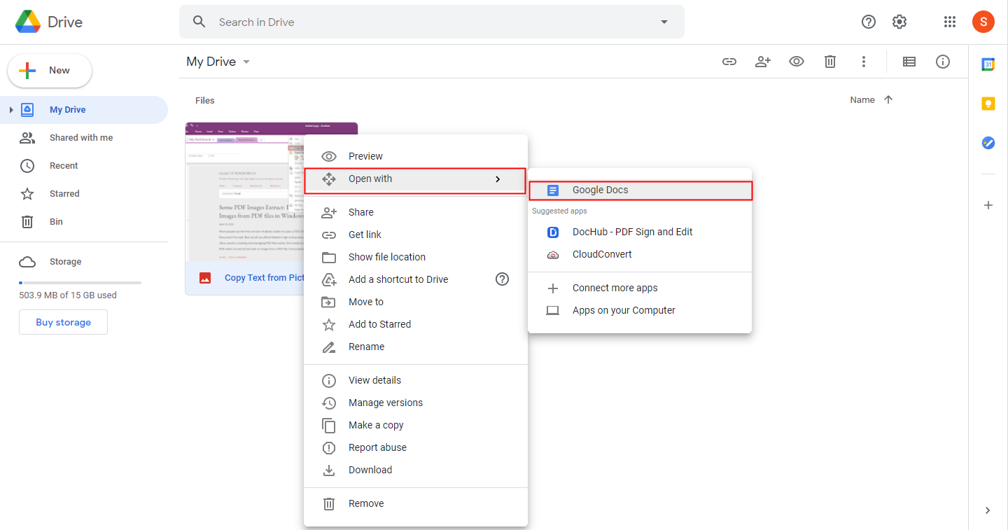Open with DocHub - PDF Sign and Edit
The image size is (1008, 530).
click(x=639, y=232)
